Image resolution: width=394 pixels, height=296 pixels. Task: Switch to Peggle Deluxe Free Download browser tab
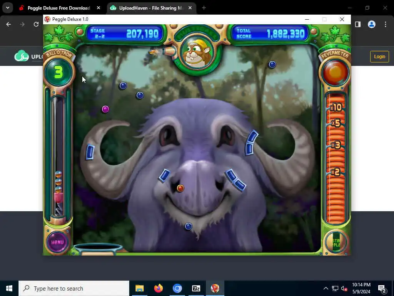coord(59,8)
